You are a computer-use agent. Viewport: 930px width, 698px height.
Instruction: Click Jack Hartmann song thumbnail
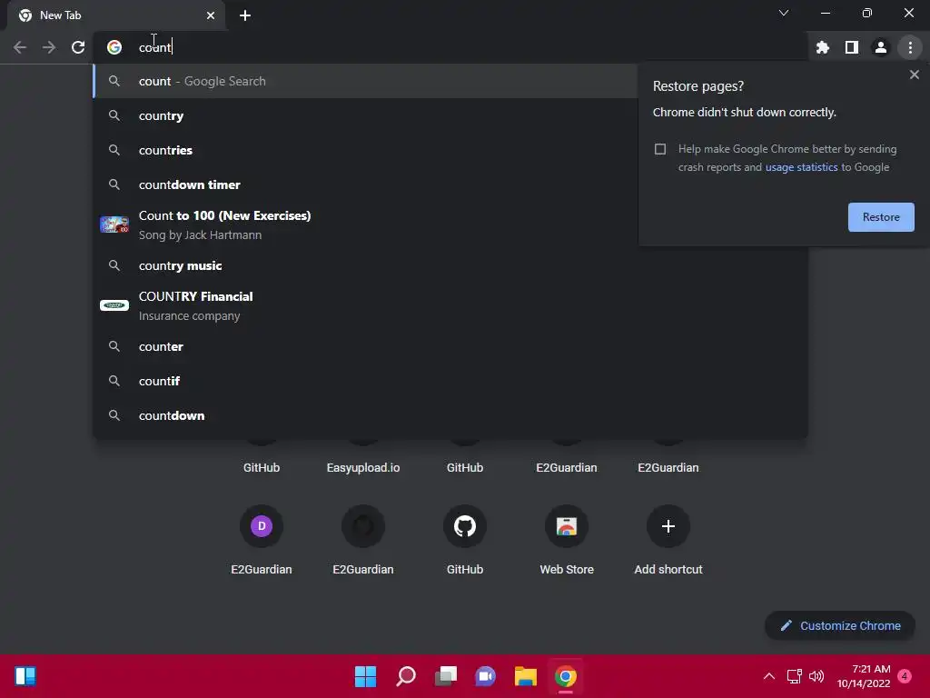[114, 225]
